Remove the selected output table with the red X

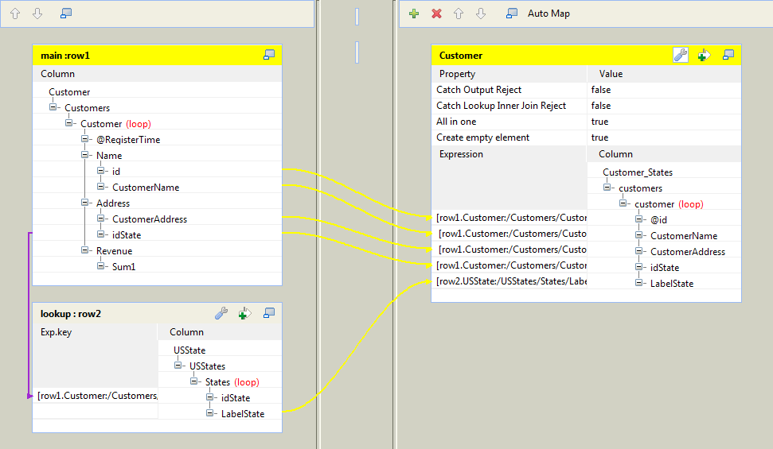pos(436,14)
